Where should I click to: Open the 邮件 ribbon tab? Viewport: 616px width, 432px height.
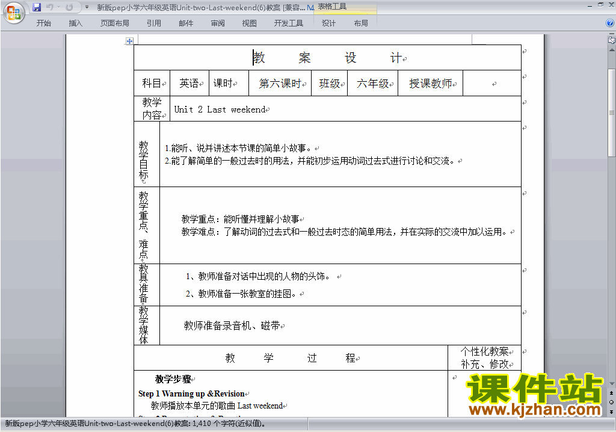tap(186, 23)
